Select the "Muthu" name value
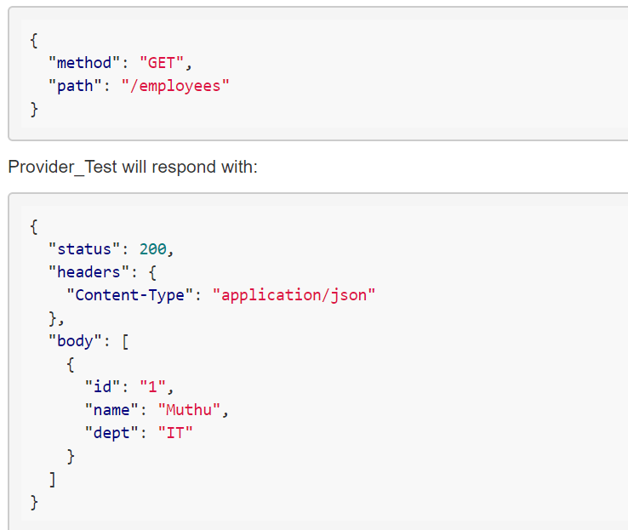 (191, 411)
